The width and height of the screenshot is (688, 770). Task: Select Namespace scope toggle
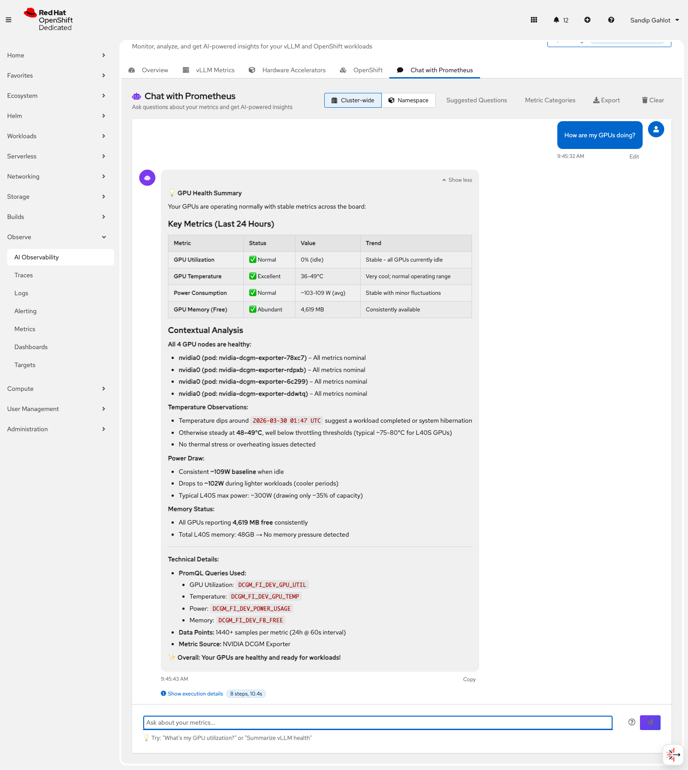[408, 100]
